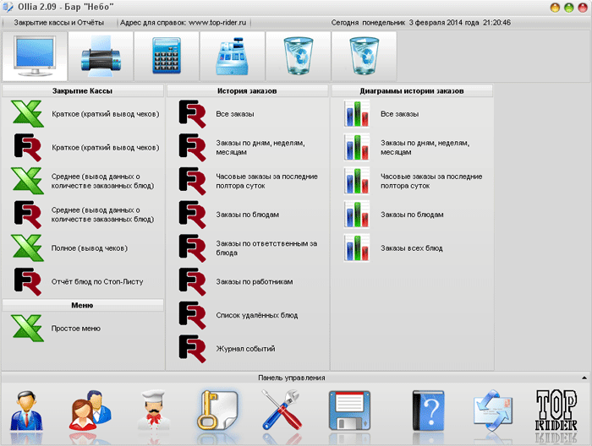Click the chef icon in control panel
592x446 pixels.
tap(154, 411)
